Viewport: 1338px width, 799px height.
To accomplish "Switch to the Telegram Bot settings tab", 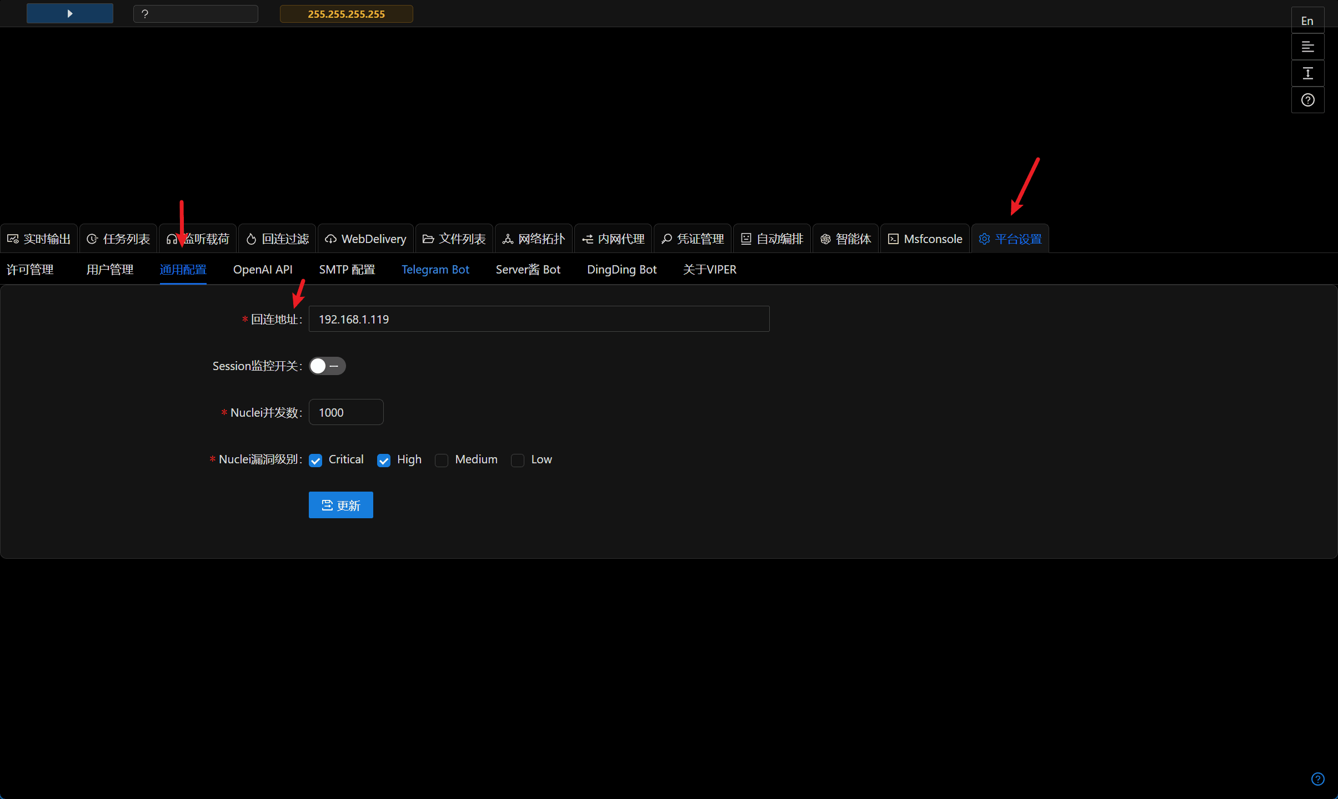I will 435,270.
